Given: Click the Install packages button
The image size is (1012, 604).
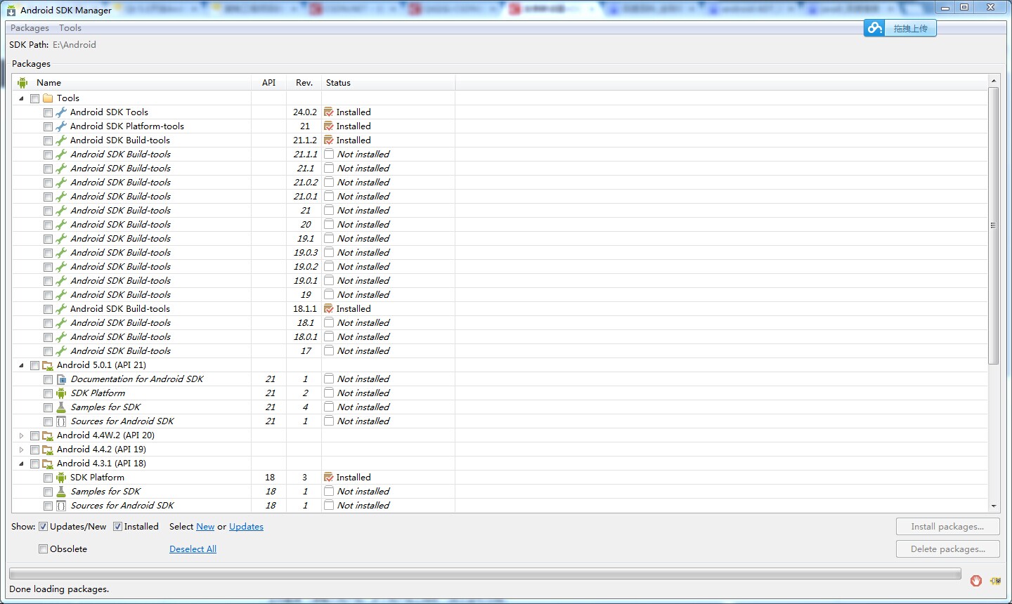Looking at the screenshot, I should (947, 527).
